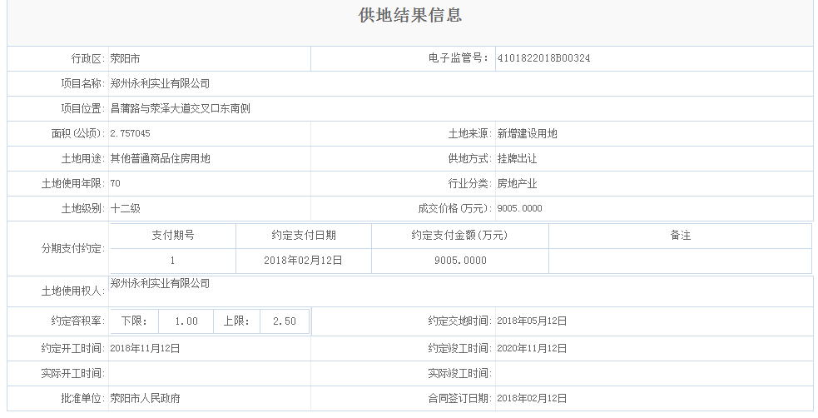Click the 成交价格(万元) label
Viewport: 818px width, 418px height.
(x=455, y=209)
